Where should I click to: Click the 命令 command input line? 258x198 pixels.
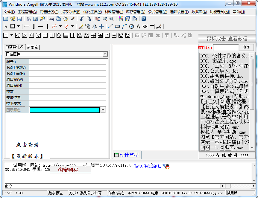[x=117, y=186]
